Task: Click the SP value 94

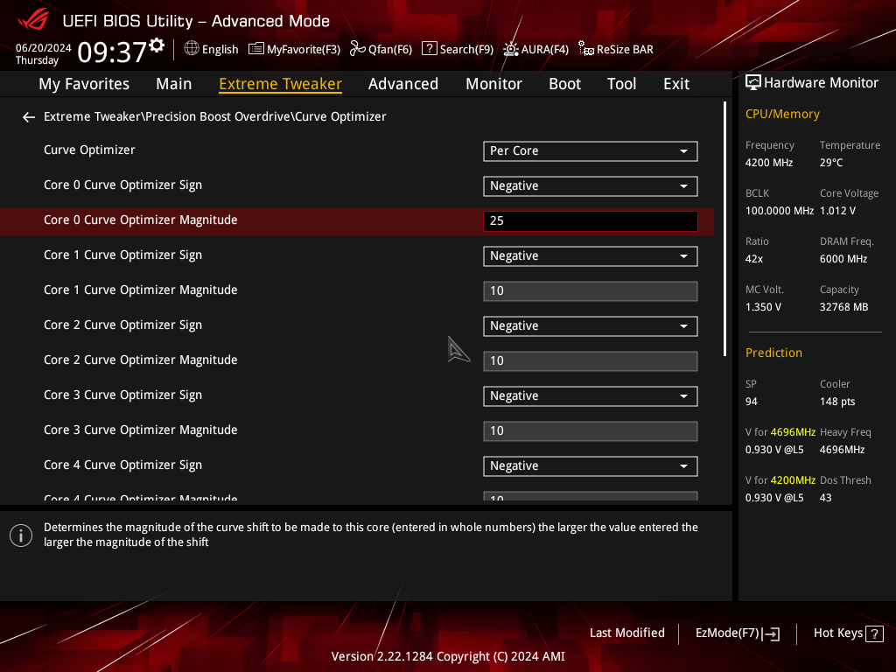Action: [752, 402]
